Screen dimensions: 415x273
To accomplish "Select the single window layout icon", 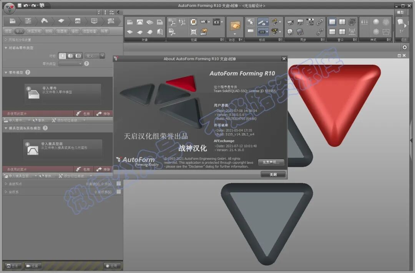I will click(332, 22).
